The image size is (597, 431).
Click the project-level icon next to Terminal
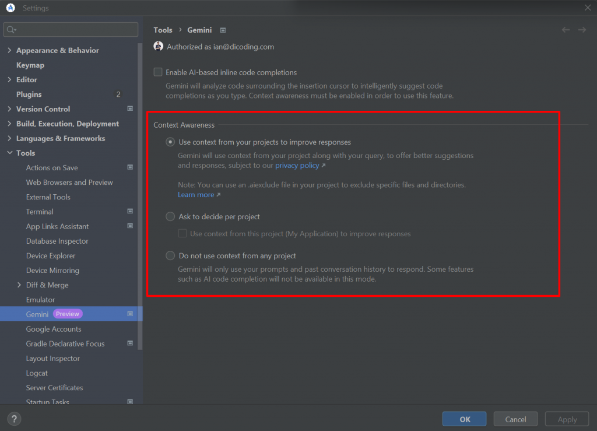click(x=129, y=211)
